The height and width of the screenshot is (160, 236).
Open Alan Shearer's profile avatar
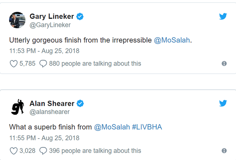pyautogui.click(x=17, y=107)
